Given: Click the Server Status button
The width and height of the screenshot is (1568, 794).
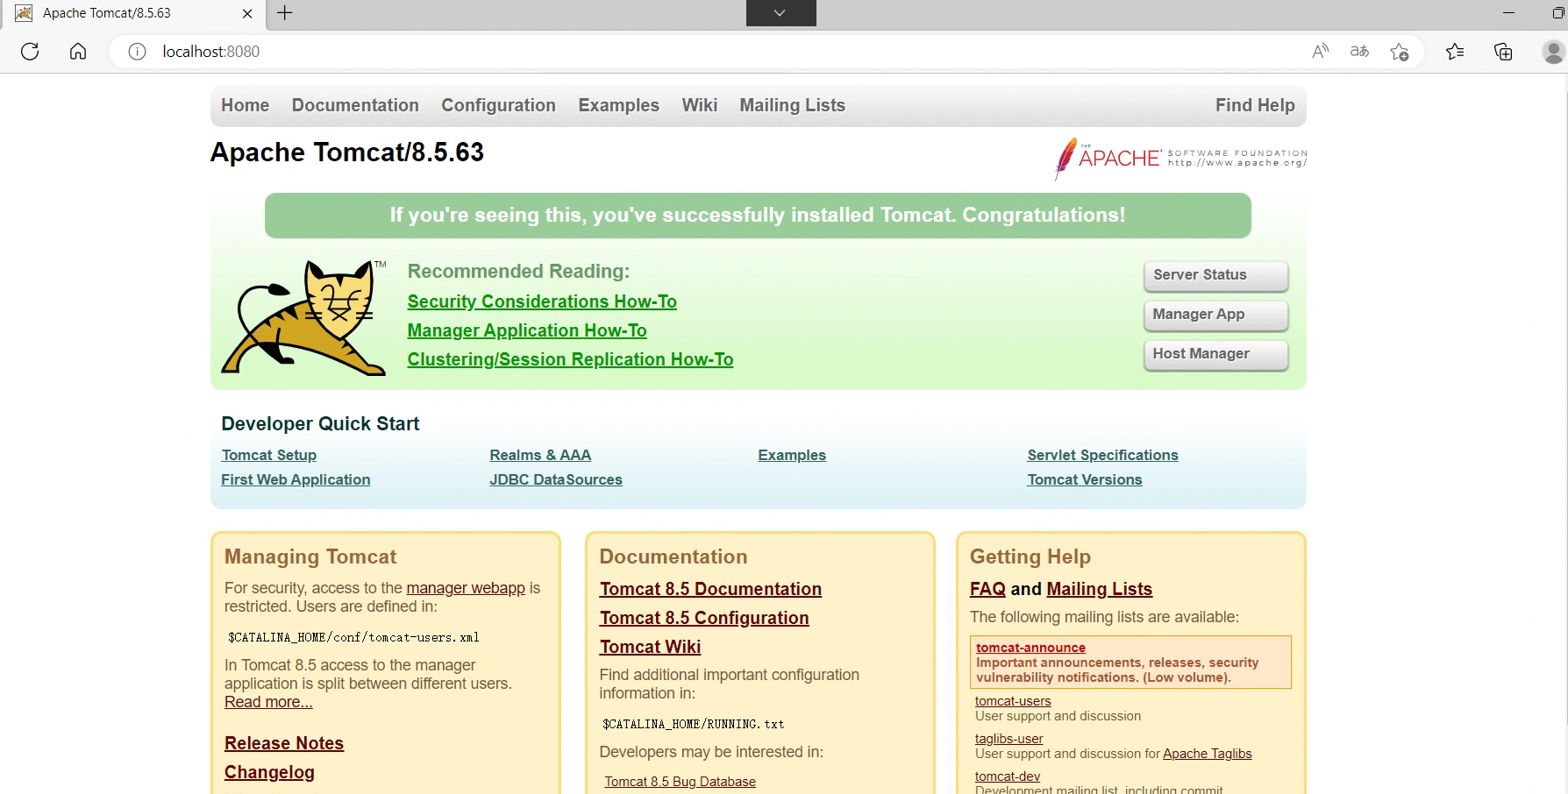Looking at the screenshot, I should click(1215, 275).
